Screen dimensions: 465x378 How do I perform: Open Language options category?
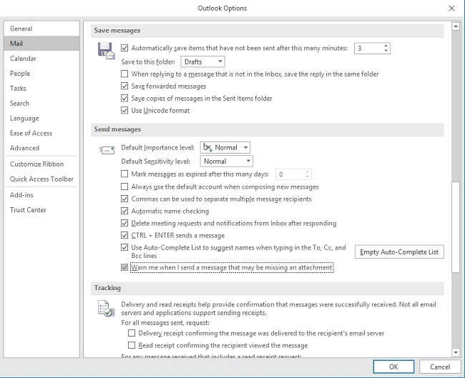coord(41,118)
